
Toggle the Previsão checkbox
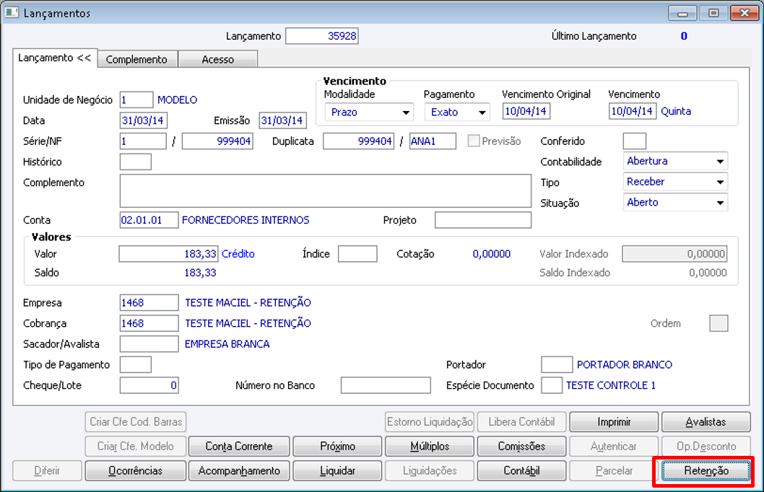click(474, 141)
